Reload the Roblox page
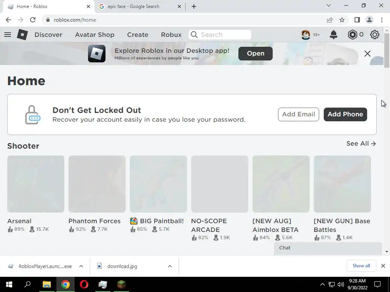The image size is (390, 292). pos(33,20)
